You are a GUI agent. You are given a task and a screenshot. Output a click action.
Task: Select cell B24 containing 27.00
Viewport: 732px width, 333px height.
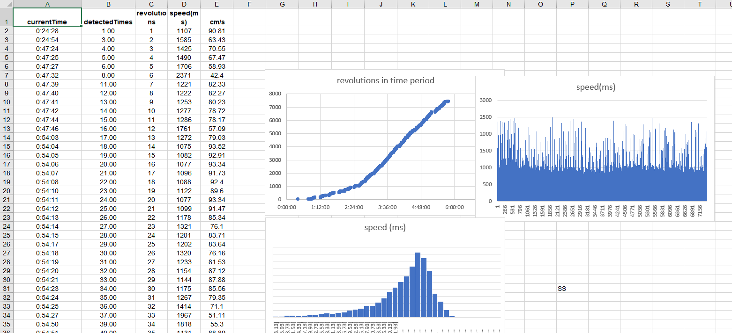pyautogui.click(x=108, y=226)
